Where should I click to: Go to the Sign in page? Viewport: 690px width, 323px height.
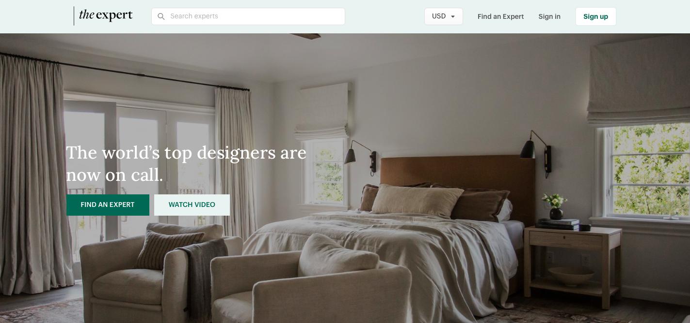[x=549, y=16]
